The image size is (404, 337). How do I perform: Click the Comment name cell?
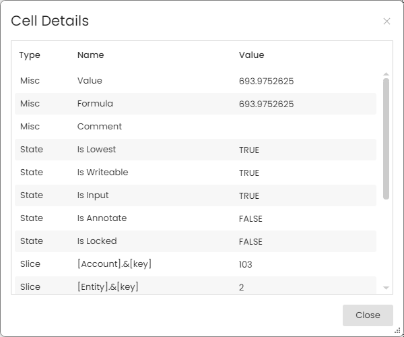[x=100, y=126]
